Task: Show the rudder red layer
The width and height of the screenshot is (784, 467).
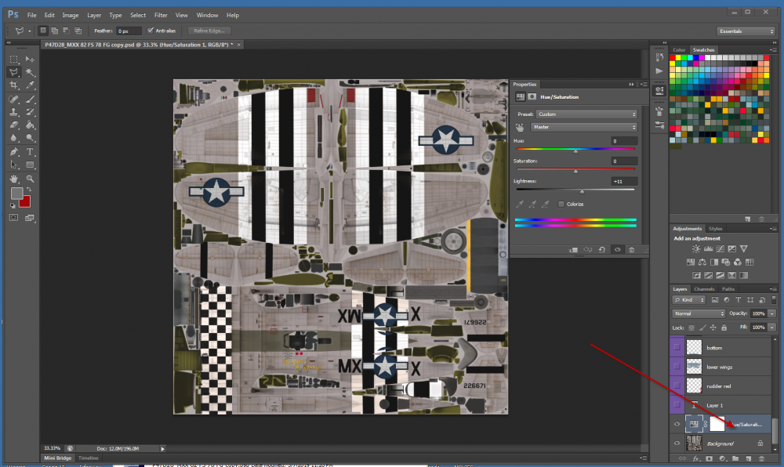Action: [x=677, y=385]
